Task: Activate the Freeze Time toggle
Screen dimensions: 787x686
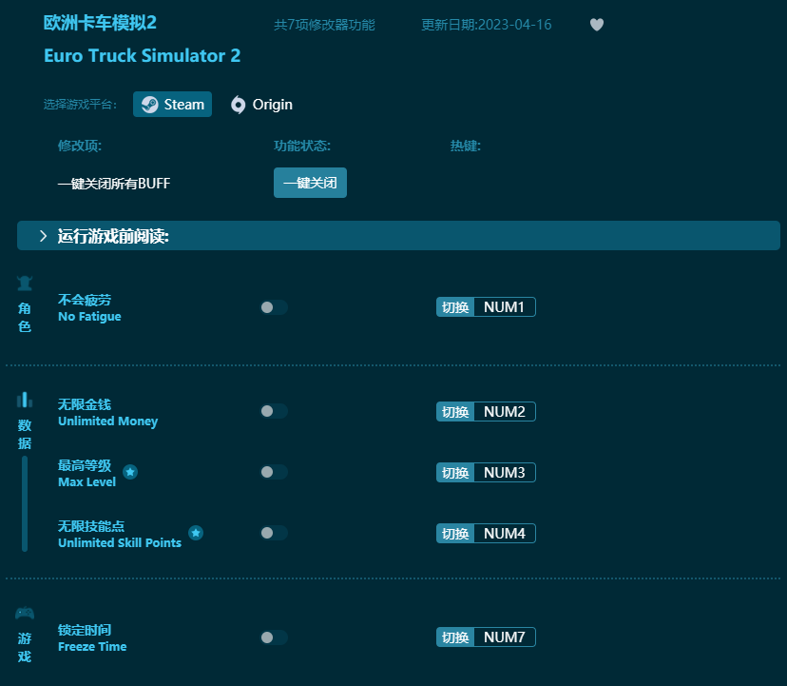Action: pyautogui.click(x=274, y=637)
